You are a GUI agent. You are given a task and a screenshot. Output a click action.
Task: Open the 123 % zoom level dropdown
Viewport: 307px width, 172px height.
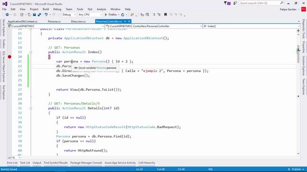pyautogui.click(x=14, y=158)
